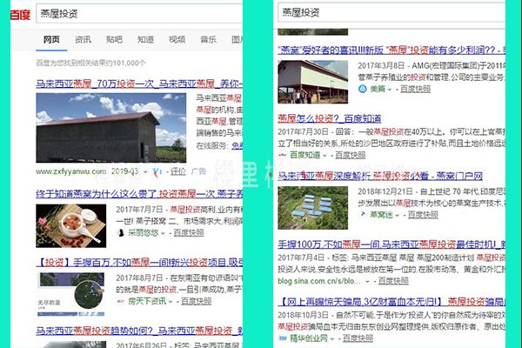Switch to the 资讯 tab
The width and height of the screenshot is (522, 348).
click(x=83, y=40)
